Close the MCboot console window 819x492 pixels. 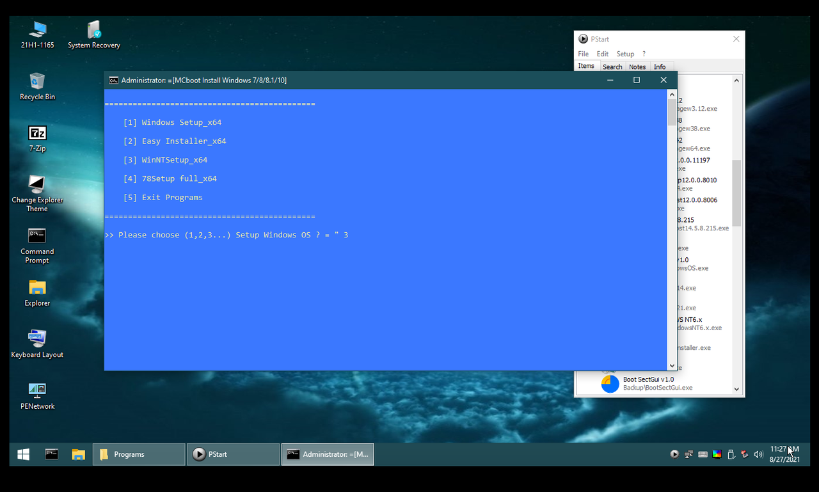(x=664, y=80)
